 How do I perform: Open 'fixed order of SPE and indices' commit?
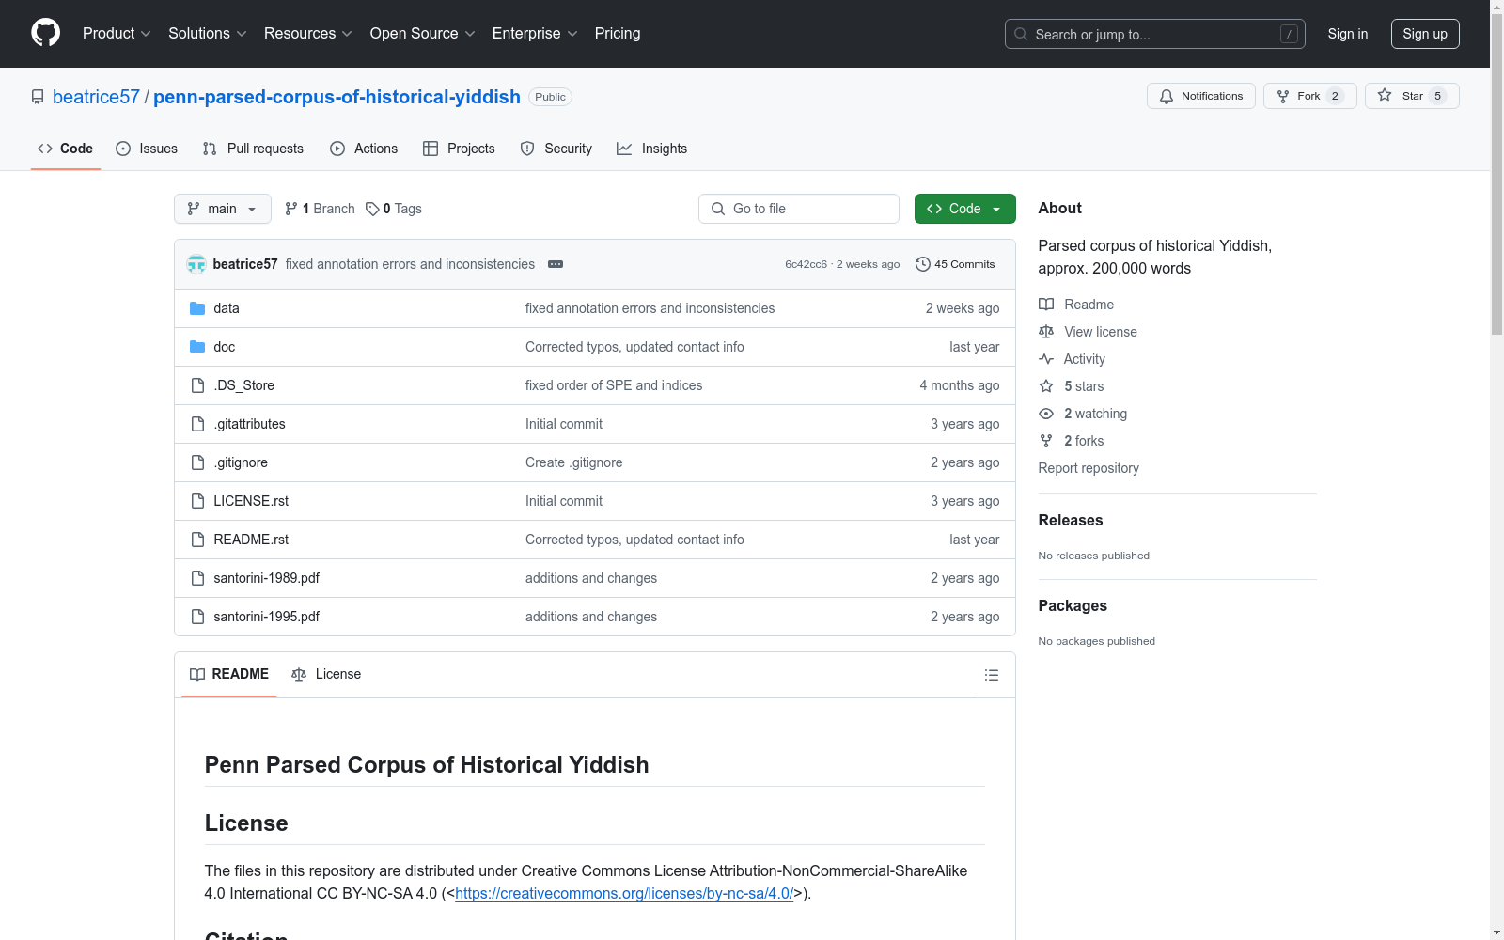[x=614, y=385]
